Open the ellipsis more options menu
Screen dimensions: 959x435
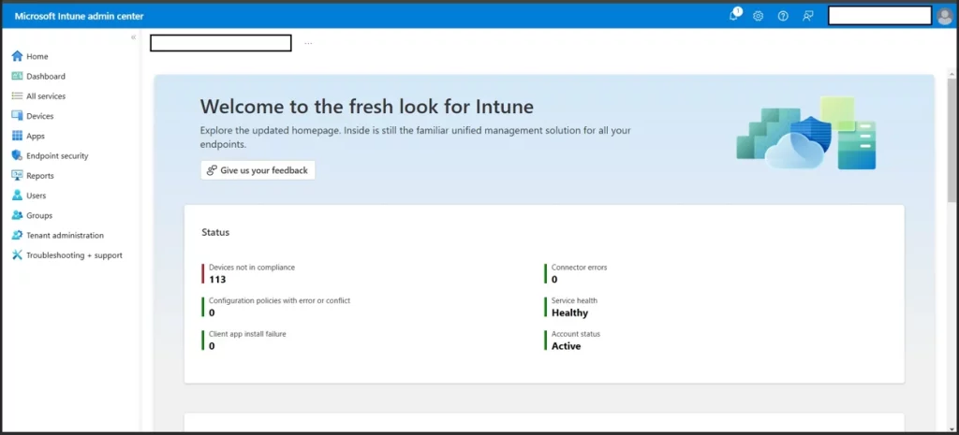click(308, 43)
